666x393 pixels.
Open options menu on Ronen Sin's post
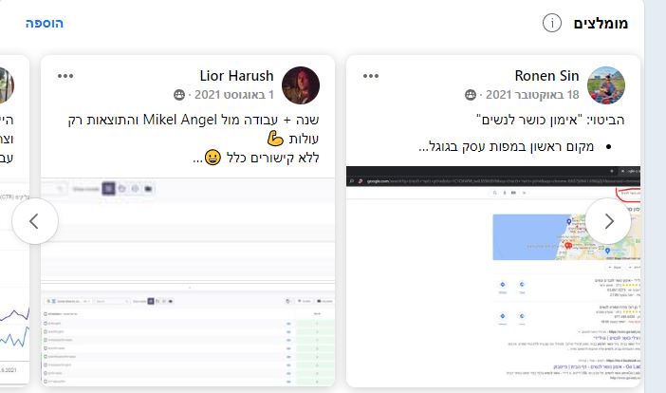pyautogui.click(x=370, y=76)
